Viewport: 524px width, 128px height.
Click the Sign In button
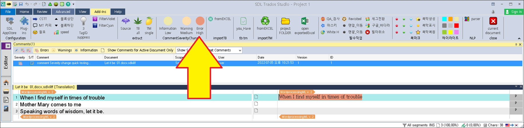coord(514,12)
